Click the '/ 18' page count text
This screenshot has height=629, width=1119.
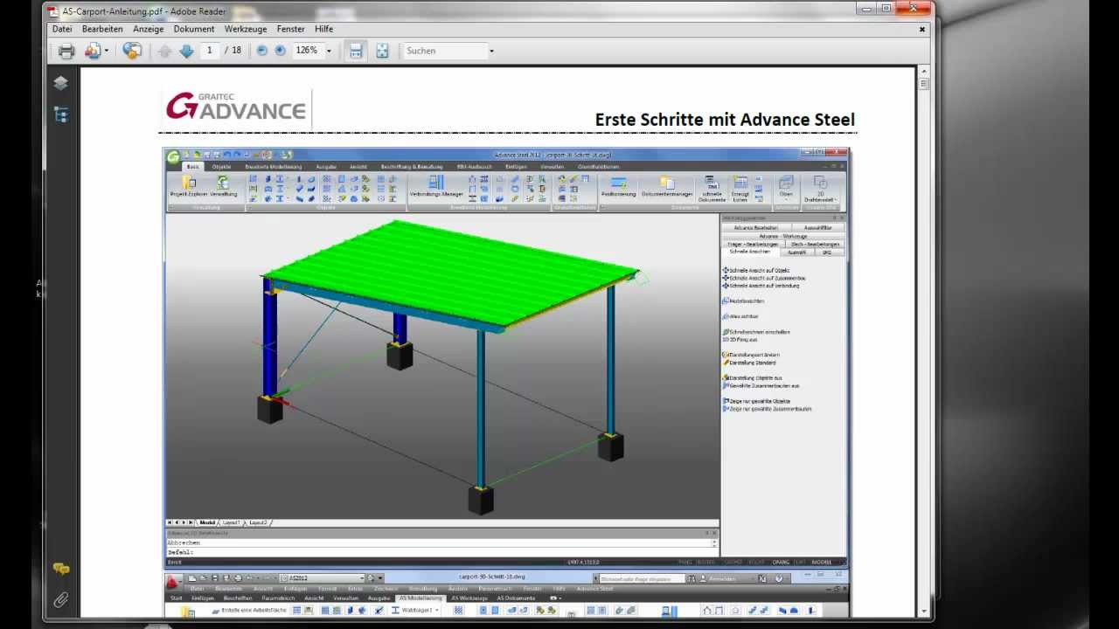click(233, 51)
